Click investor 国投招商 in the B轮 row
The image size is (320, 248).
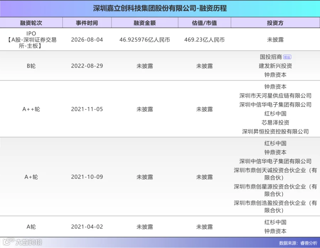coord(271,57)
